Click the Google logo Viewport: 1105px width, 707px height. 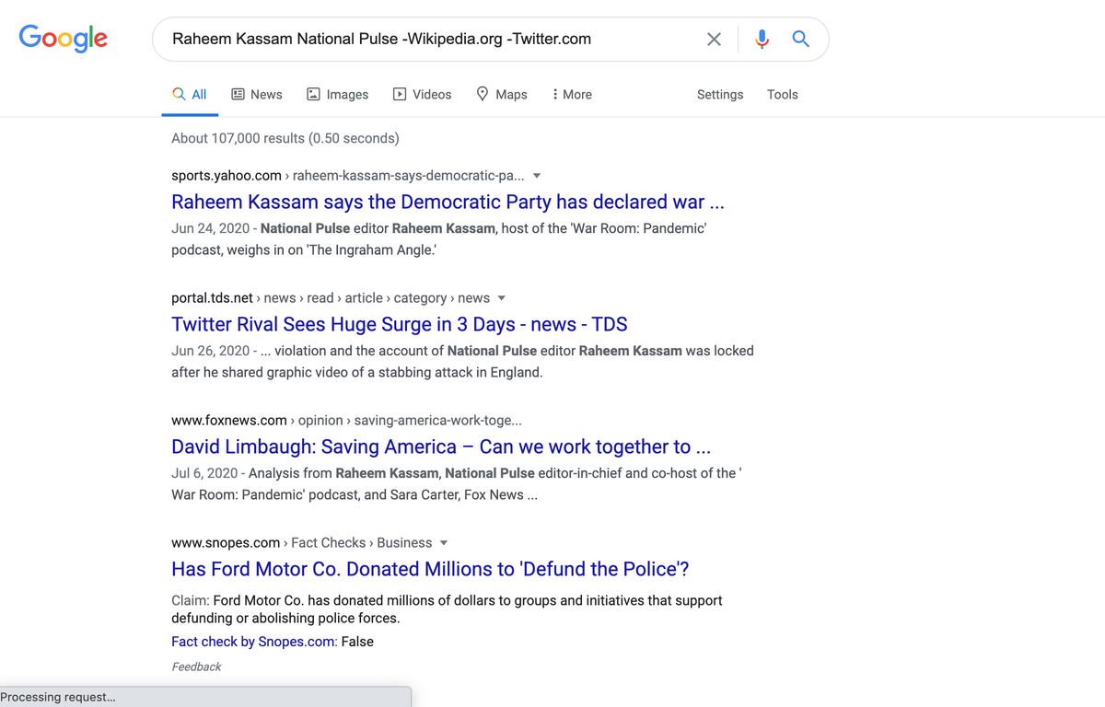(x=64, y=39)
